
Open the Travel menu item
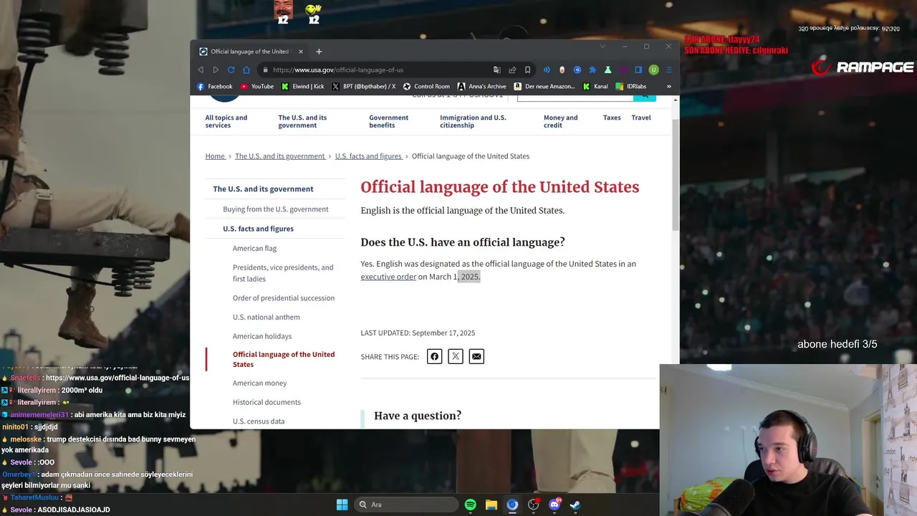pos(641,118)
